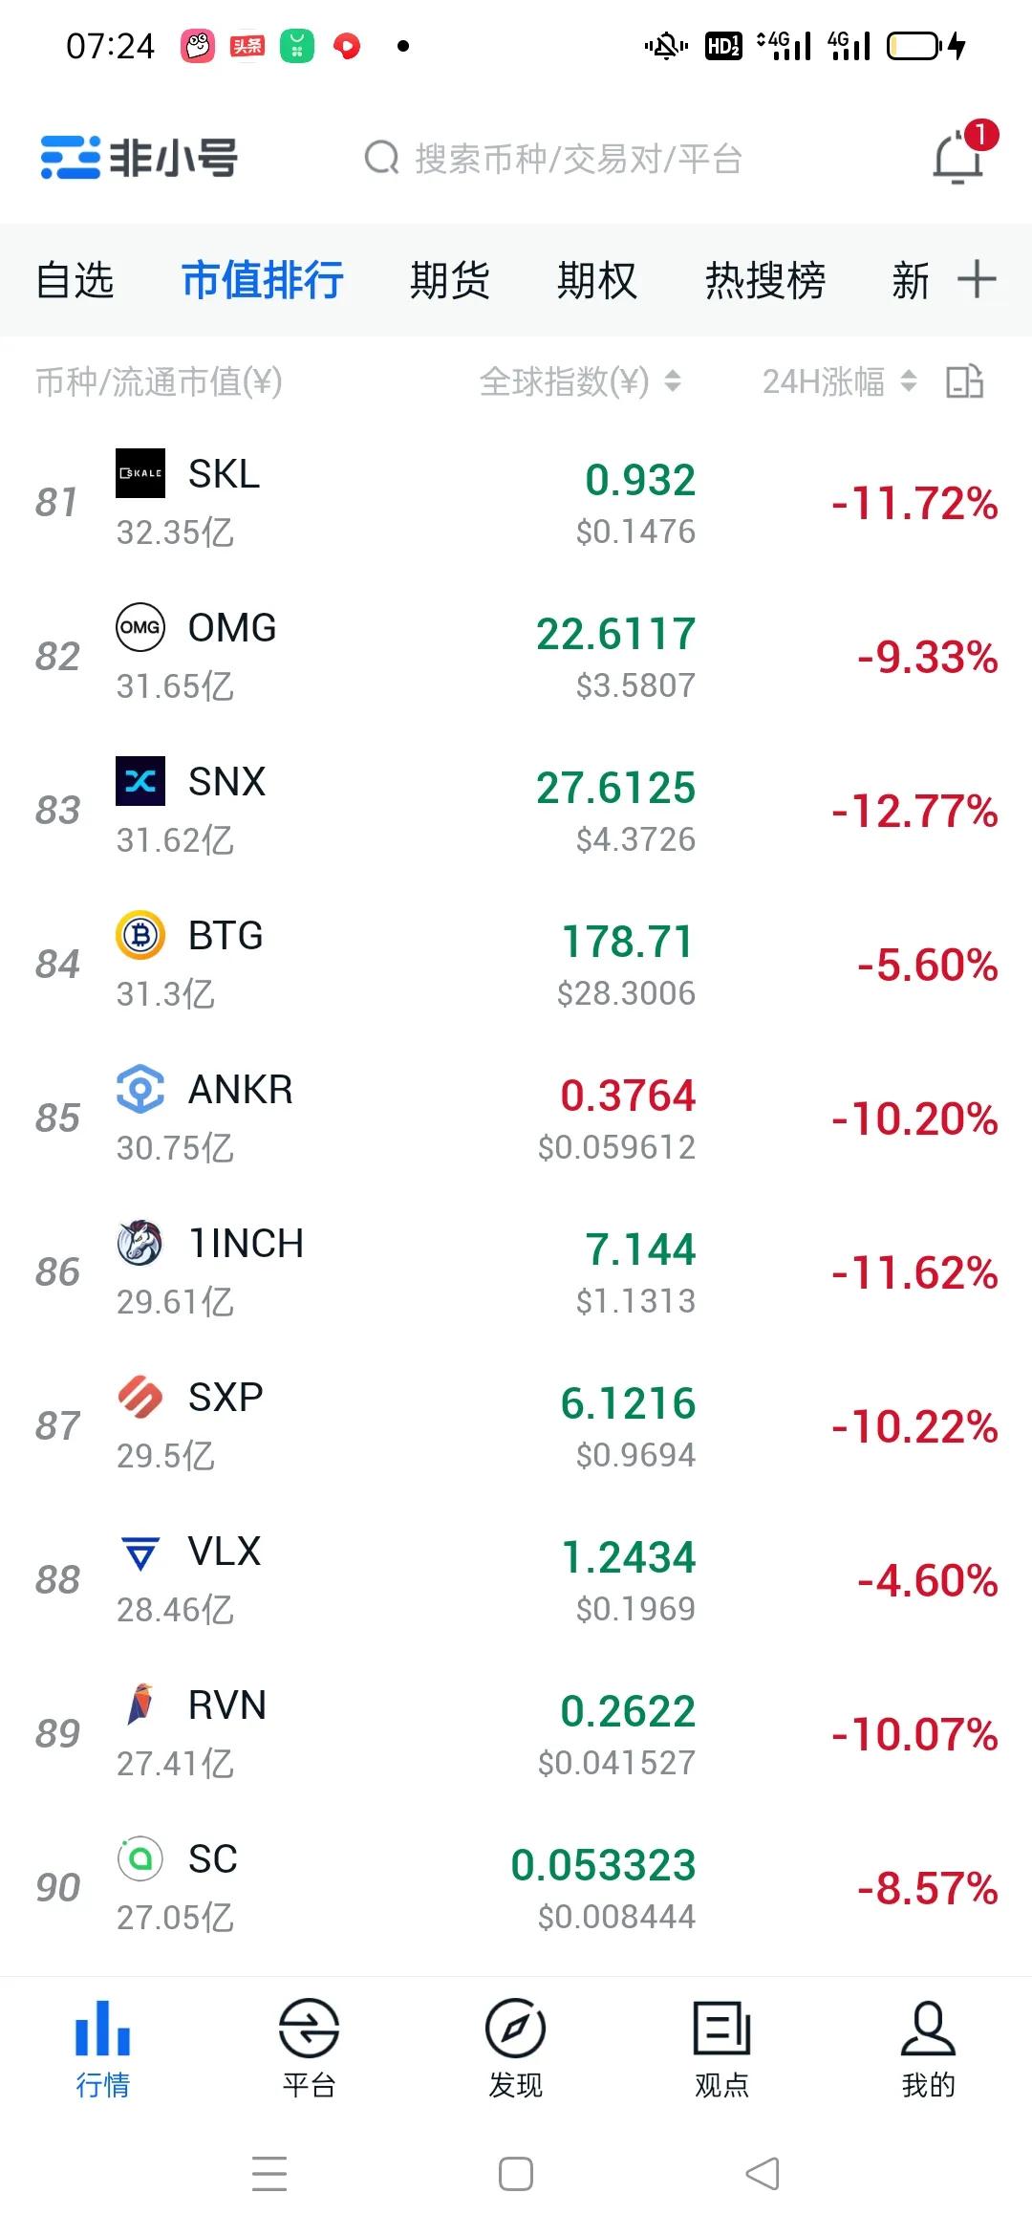
Task: Tap the Feixiaohao logo
Action: (140, 158)
